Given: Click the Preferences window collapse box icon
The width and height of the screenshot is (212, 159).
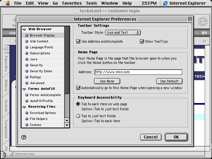Looking at the screenshot, I should tap(190, 19).
